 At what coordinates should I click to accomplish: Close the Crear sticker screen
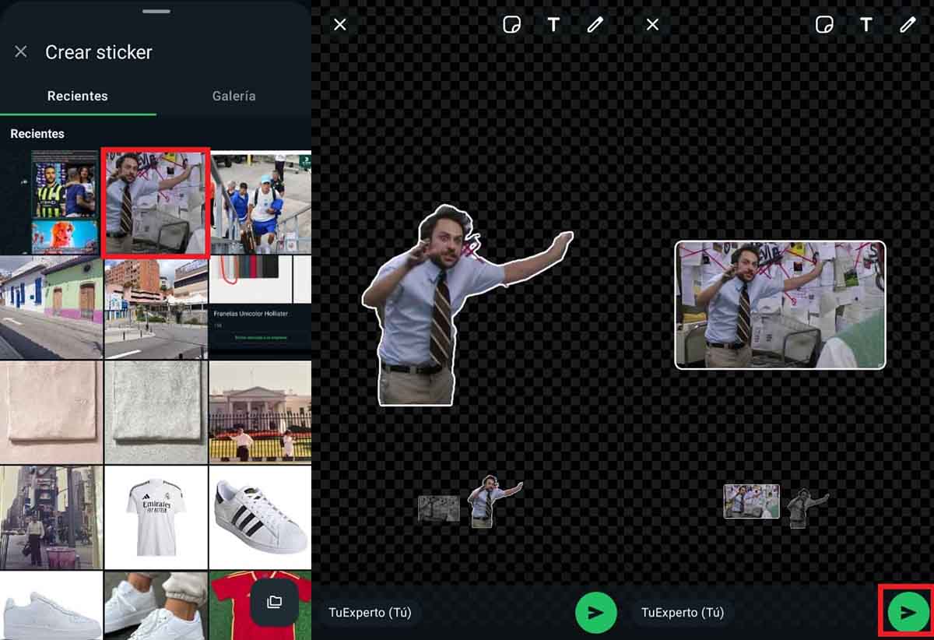(20, 51)
